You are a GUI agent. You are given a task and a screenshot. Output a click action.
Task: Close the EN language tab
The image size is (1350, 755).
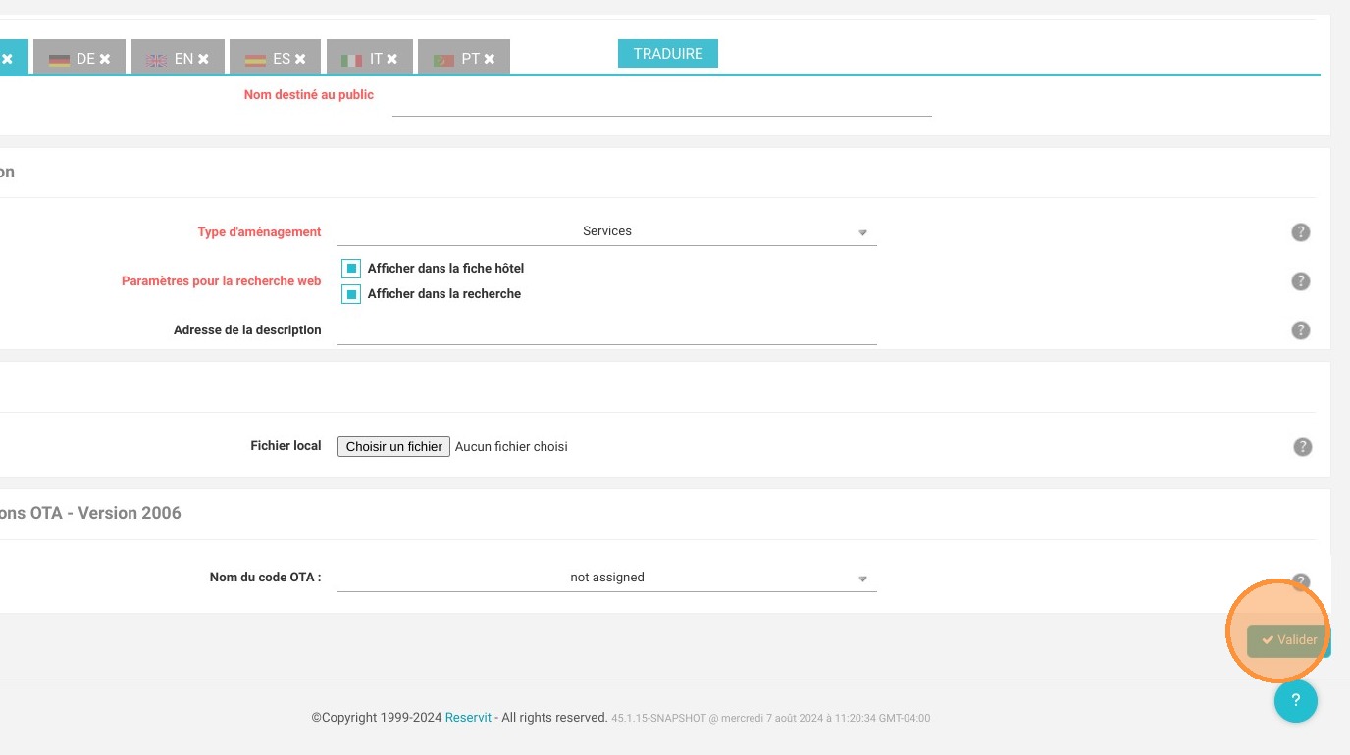click(203, 59)
